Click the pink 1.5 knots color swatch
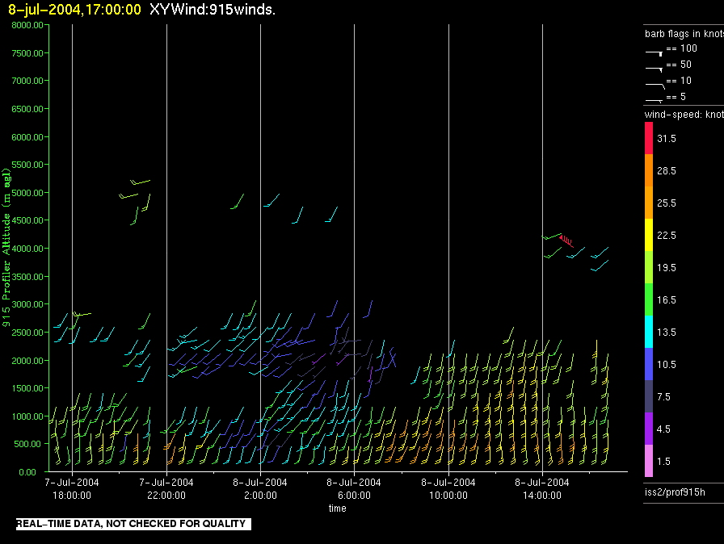This screenshot has height=544, width=724. [x=649, y=461]
